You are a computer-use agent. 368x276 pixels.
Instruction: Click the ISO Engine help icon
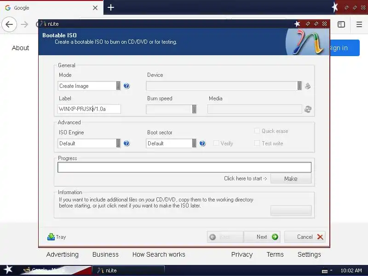coord(126,144)
